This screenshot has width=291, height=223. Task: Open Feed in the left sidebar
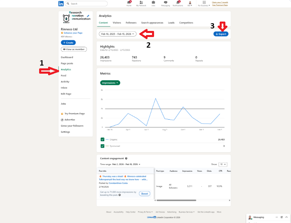point(64,76)
